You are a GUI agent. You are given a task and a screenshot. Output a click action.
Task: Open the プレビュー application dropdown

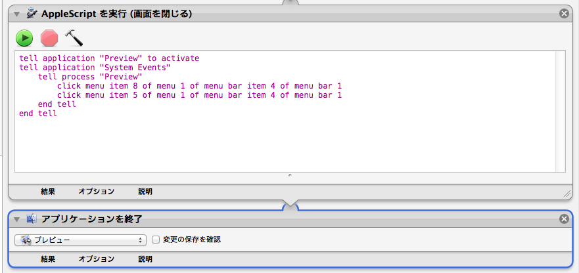point(80,240)
